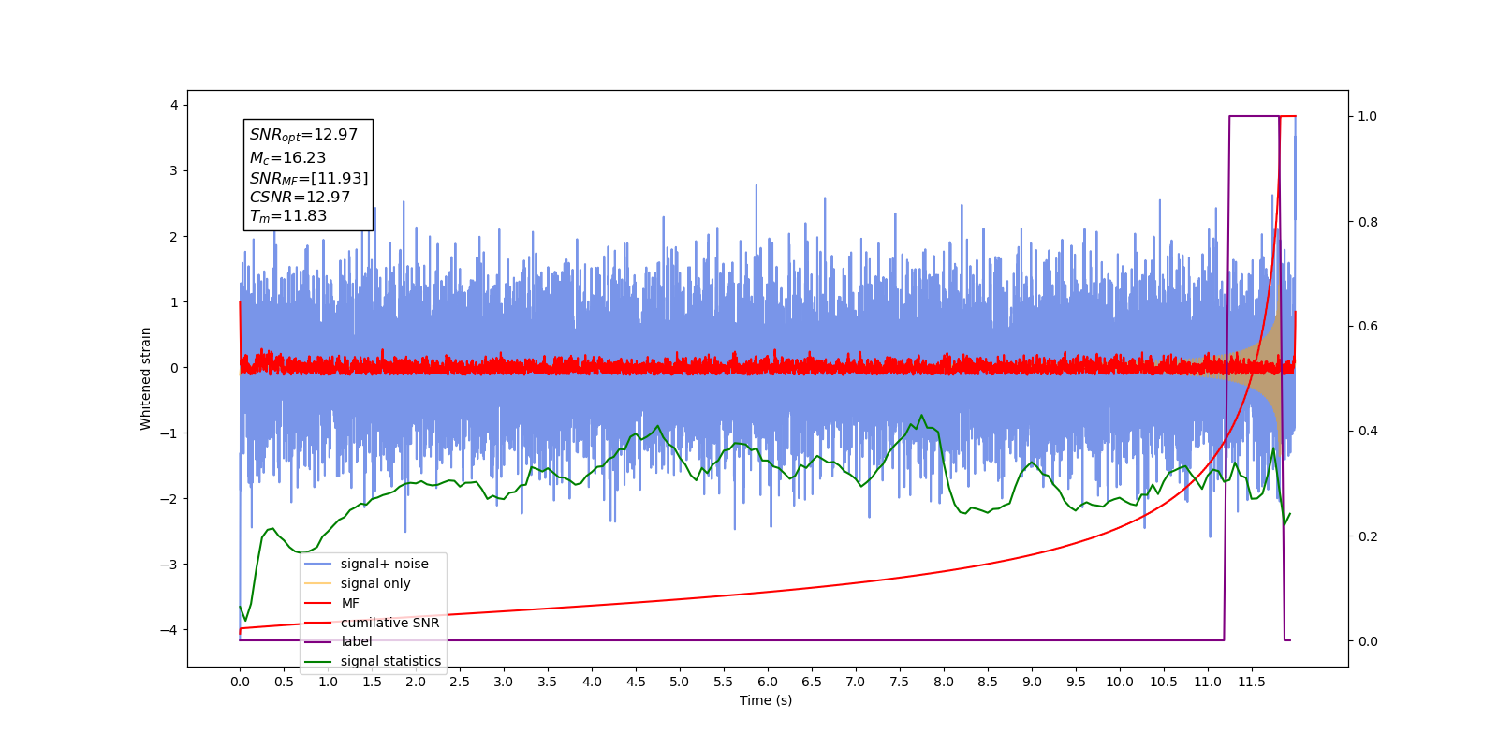The image size is (1498, 749).
Task: Click the left y-axis tick label 4
Action: tap(174, 105)
